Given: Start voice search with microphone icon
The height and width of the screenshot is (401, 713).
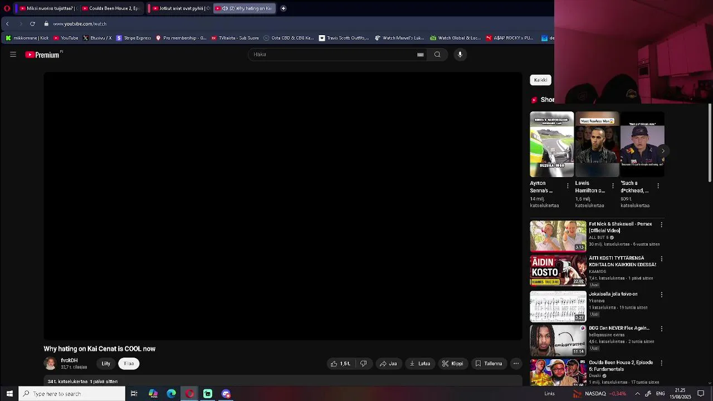Looking at the screenshot, I should pyautogui.click(x=460, y=55).
